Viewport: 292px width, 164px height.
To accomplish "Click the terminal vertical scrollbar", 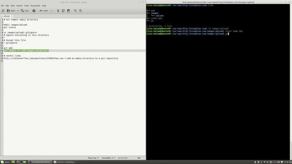I will click(x=291, y=82).
